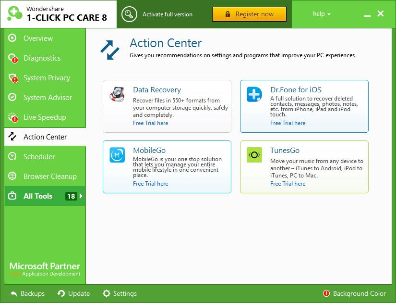Click the lock icon on Register now
The image size is (396, 303).
coord(228,14)
